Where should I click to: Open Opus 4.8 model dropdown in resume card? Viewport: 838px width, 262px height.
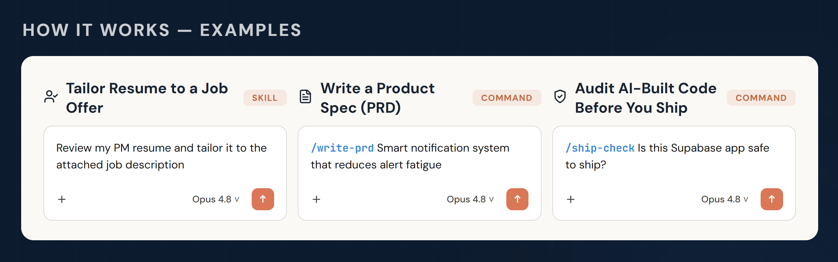point(216,199)
